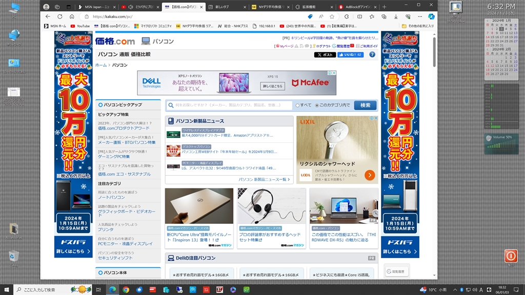This screenshot has height=295, width=525.
Task: Click the browser address bar URL
Action: point(112,16)
